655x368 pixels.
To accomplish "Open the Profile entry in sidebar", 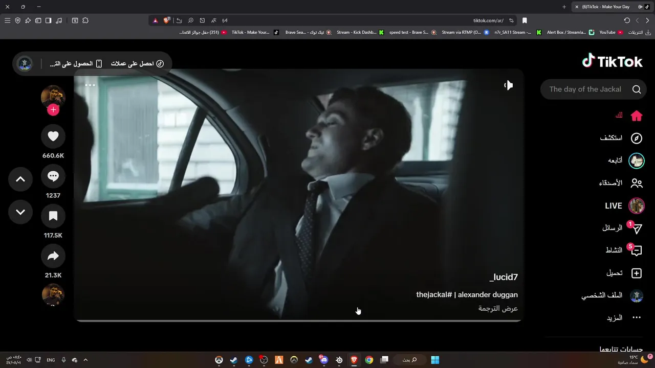I will tap(612, 295).
